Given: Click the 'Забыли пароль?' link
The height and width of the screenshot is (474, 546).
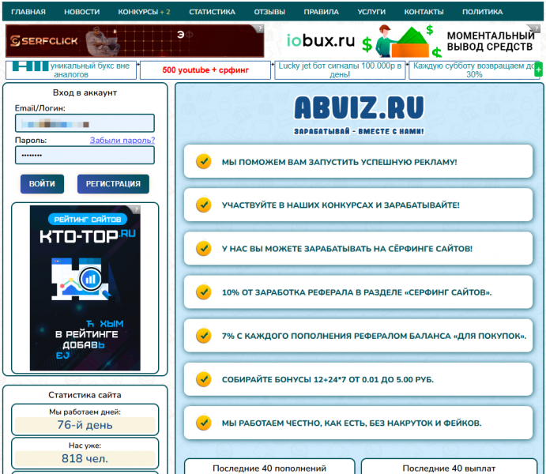Looking at the screenshot, I should 122,140.
